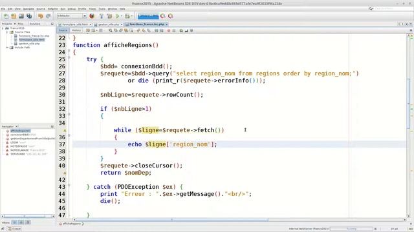Select gestion_ville.php in project tree
This screenshot has height=232, width=414.
click(x=29, y=44)
